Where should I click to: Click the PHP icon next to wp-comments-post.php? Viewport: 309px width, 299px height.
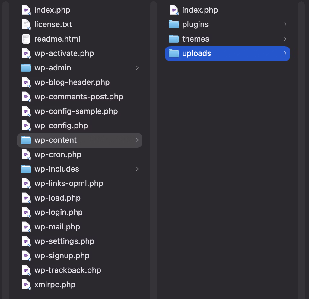pos(26,97)
